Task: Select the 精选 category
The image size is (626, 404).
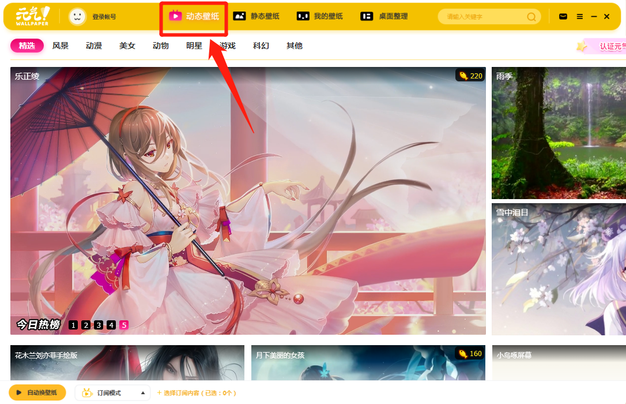Action: coord(27,46)
